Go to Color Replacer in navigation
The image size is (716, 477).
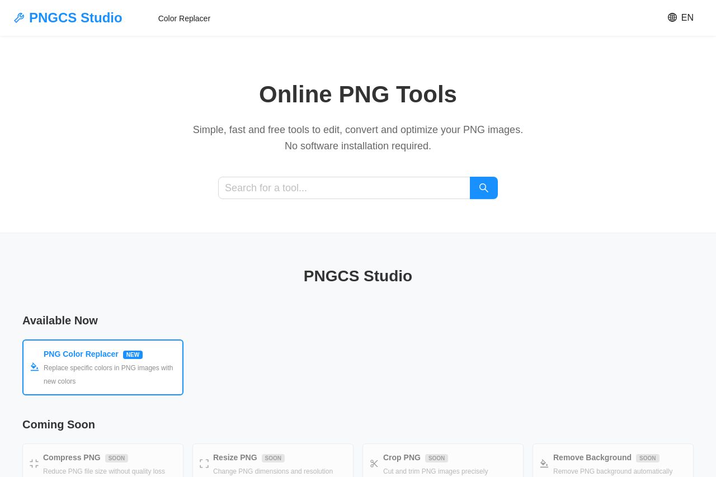point(184,18)
